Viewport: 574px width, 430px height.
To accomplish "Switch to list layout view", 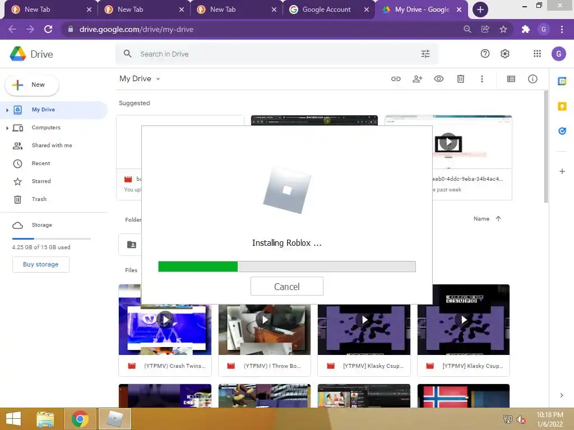I will click(511, 79).
